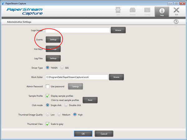Toggle the Scale to gray checkbox
The width and height of the screenshot is (187, 140).
[x=48, y=124]
